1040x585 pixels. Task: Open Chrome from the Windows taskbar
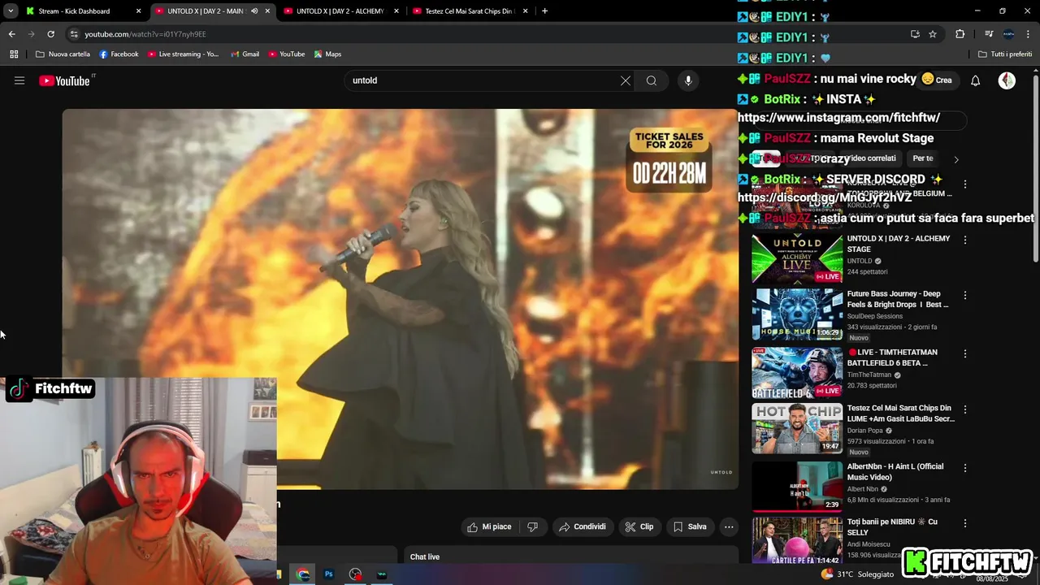303,574
